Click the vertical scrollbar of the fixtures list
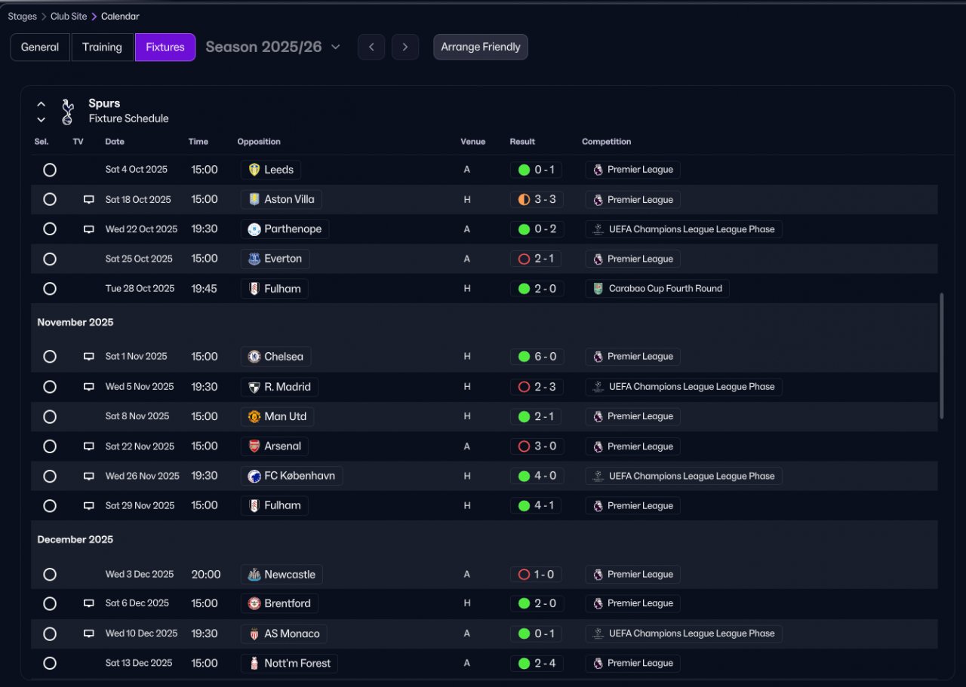966x687 pixels. 941,356
